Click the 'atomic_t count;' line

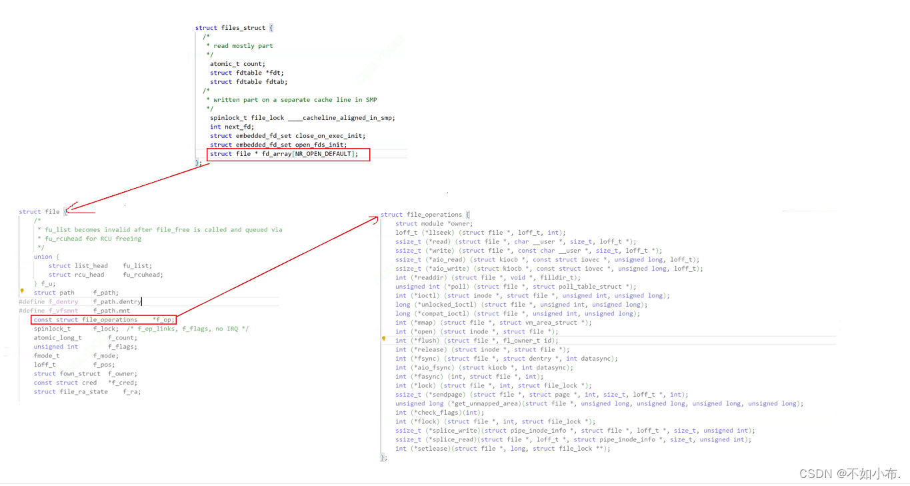click(x=237, y=64)
